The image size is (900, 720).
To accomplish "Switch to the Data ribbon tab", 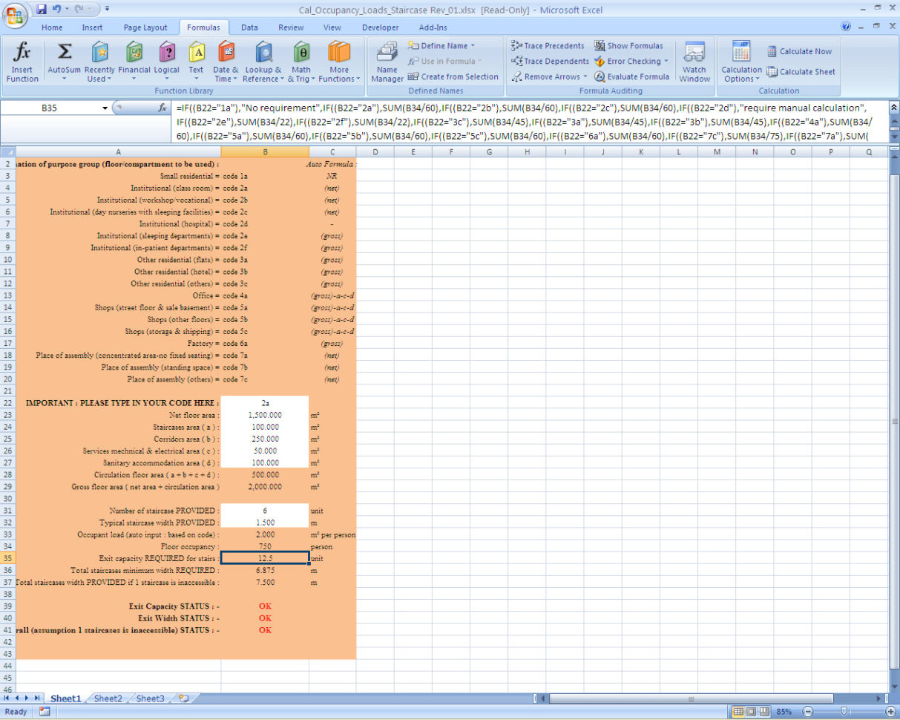I will point(249,27).
